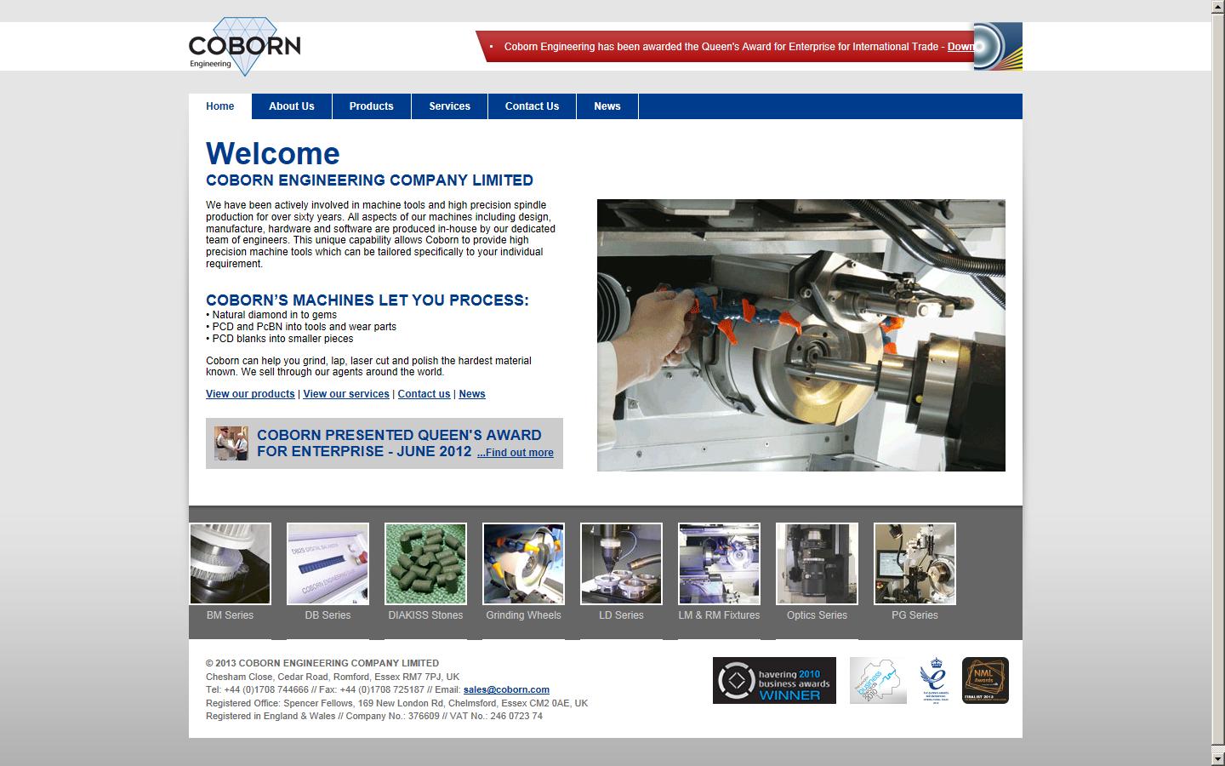The width and height of the screenshot is (1225, 766).
Task: Go to the Products menu item
Action: tap(372, 106)
